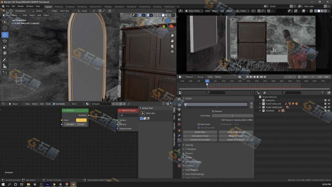Select the Scale tool
The height and width of the screenshot is (187, 332).
(5, 47)
